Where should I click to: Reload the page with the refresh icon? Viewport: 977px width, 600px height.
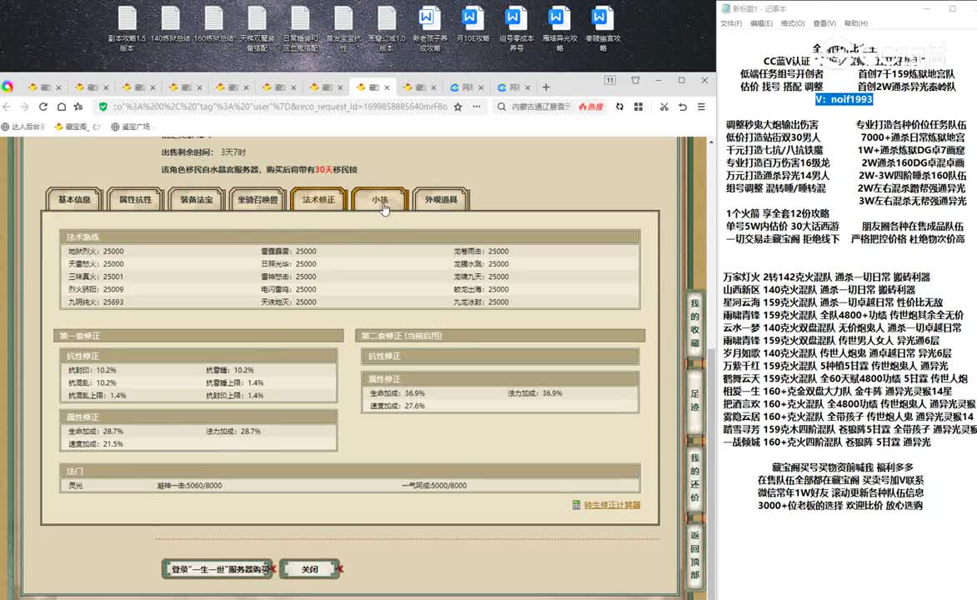coord(43,107)
